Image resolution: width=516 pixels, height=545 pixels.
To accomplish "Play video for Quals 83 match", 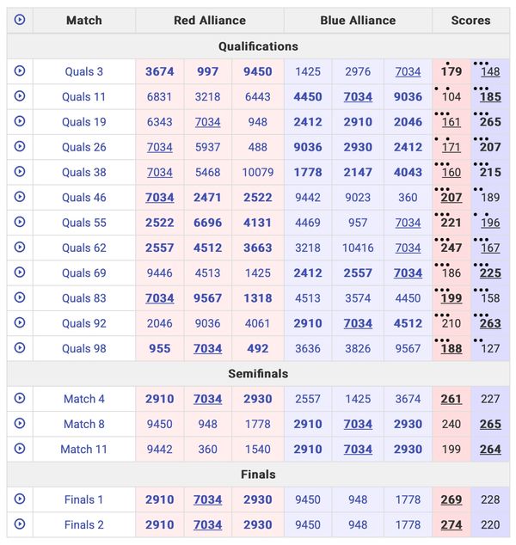I will click(x=20, y=298).
